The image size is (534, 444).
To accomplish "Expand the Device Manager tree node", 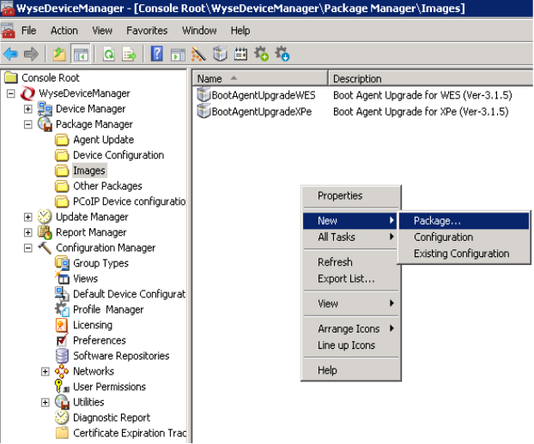I will (28, 109).
